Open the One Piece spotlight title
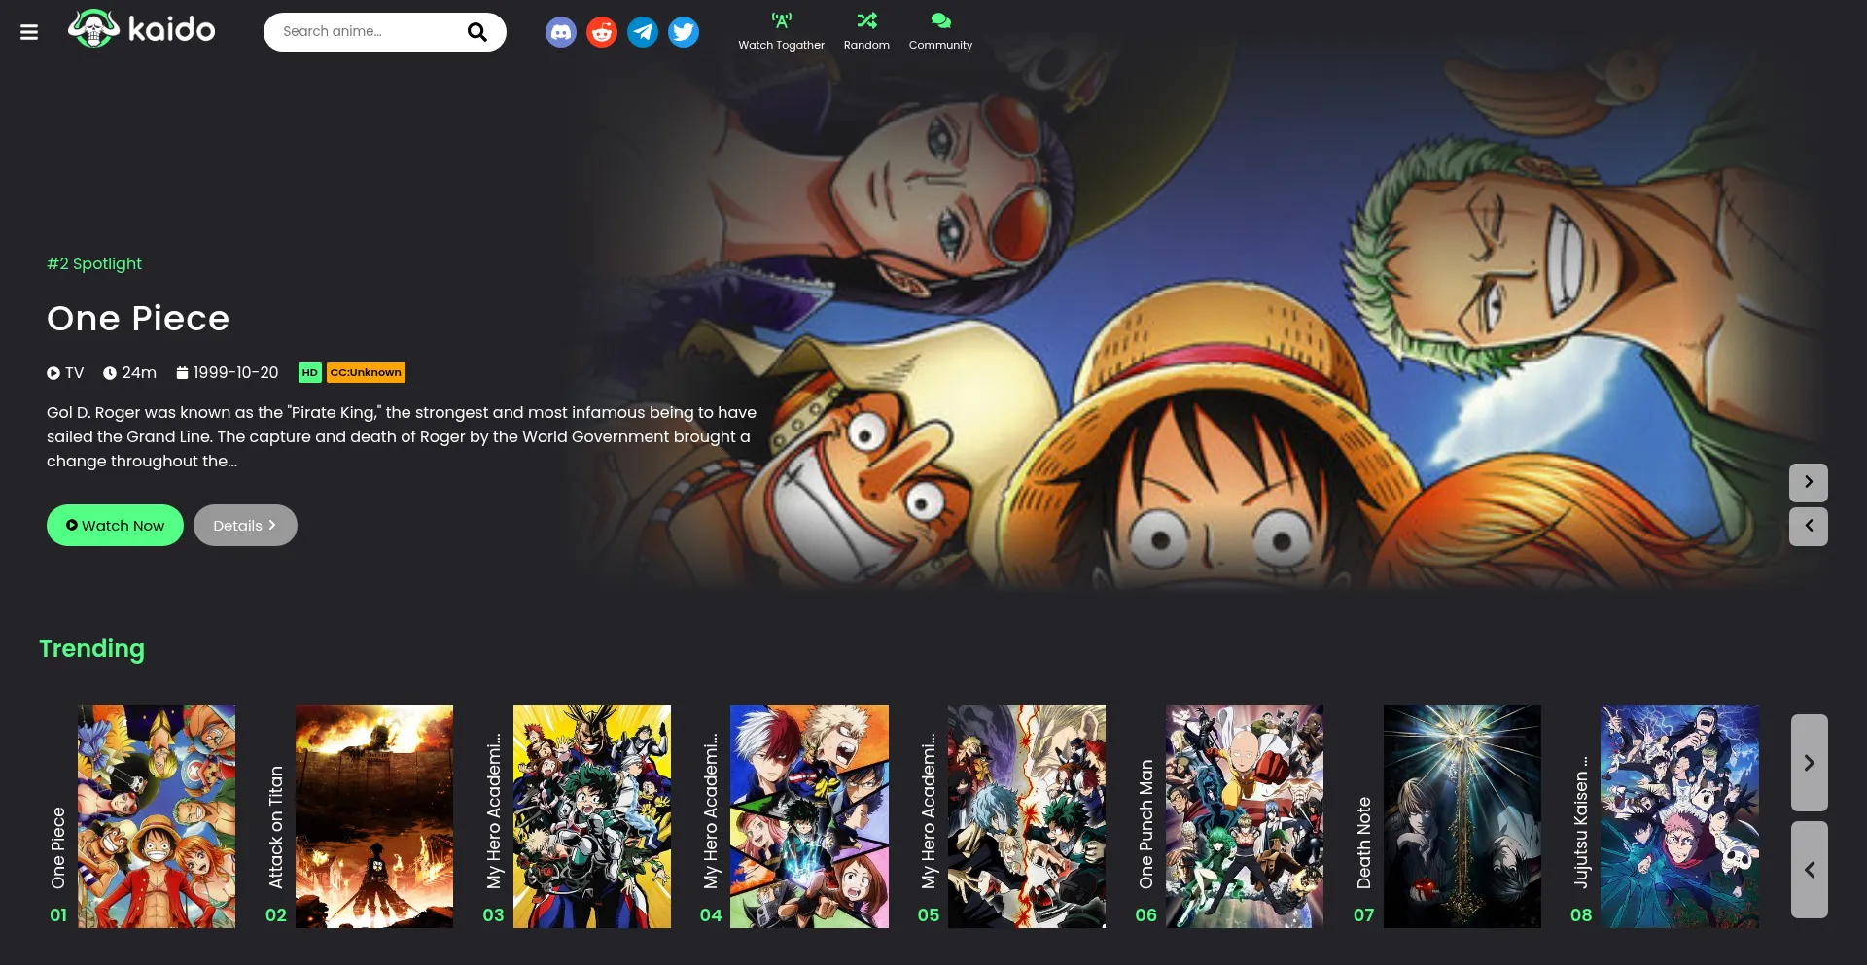1867x965 pixels. pos(138,319)
